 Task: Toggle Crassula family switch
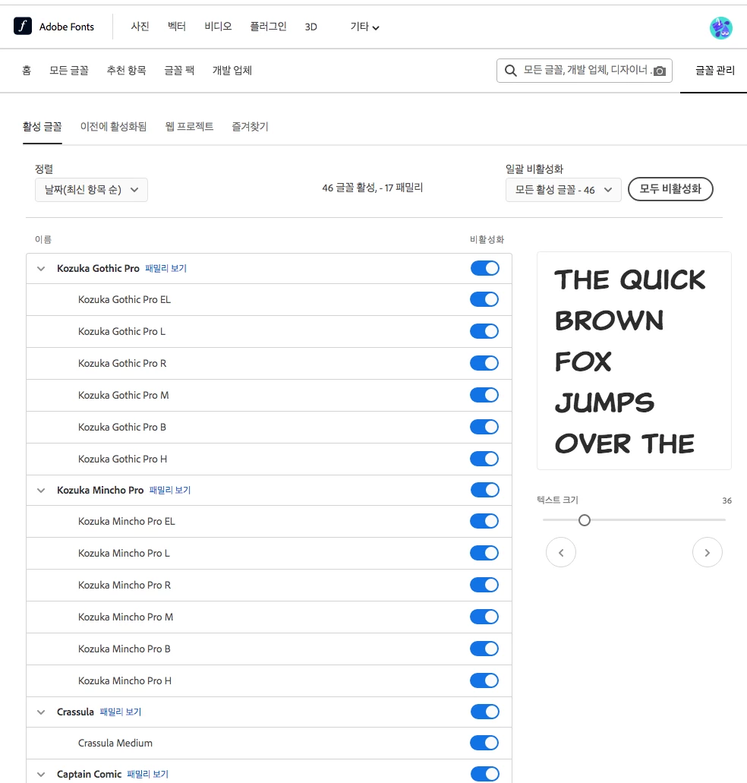pyautogui.click(x=484, y=712)
